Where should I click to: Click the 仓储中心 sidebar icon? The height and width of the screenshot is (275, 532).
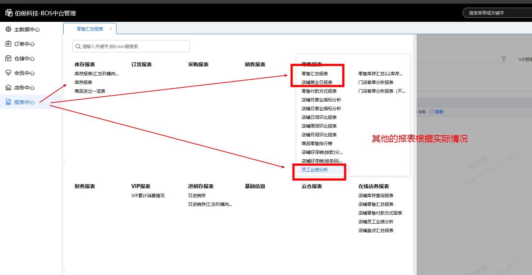pyautogui.click(x=8, y=59)
